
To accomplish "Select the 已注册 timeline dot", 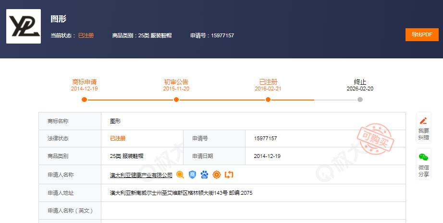I will [268, 100].
